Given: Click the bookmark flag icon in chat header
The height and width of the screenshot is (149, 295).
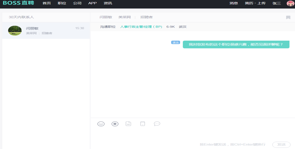Looking at the screenshot, I should click(x=288, y=17).
